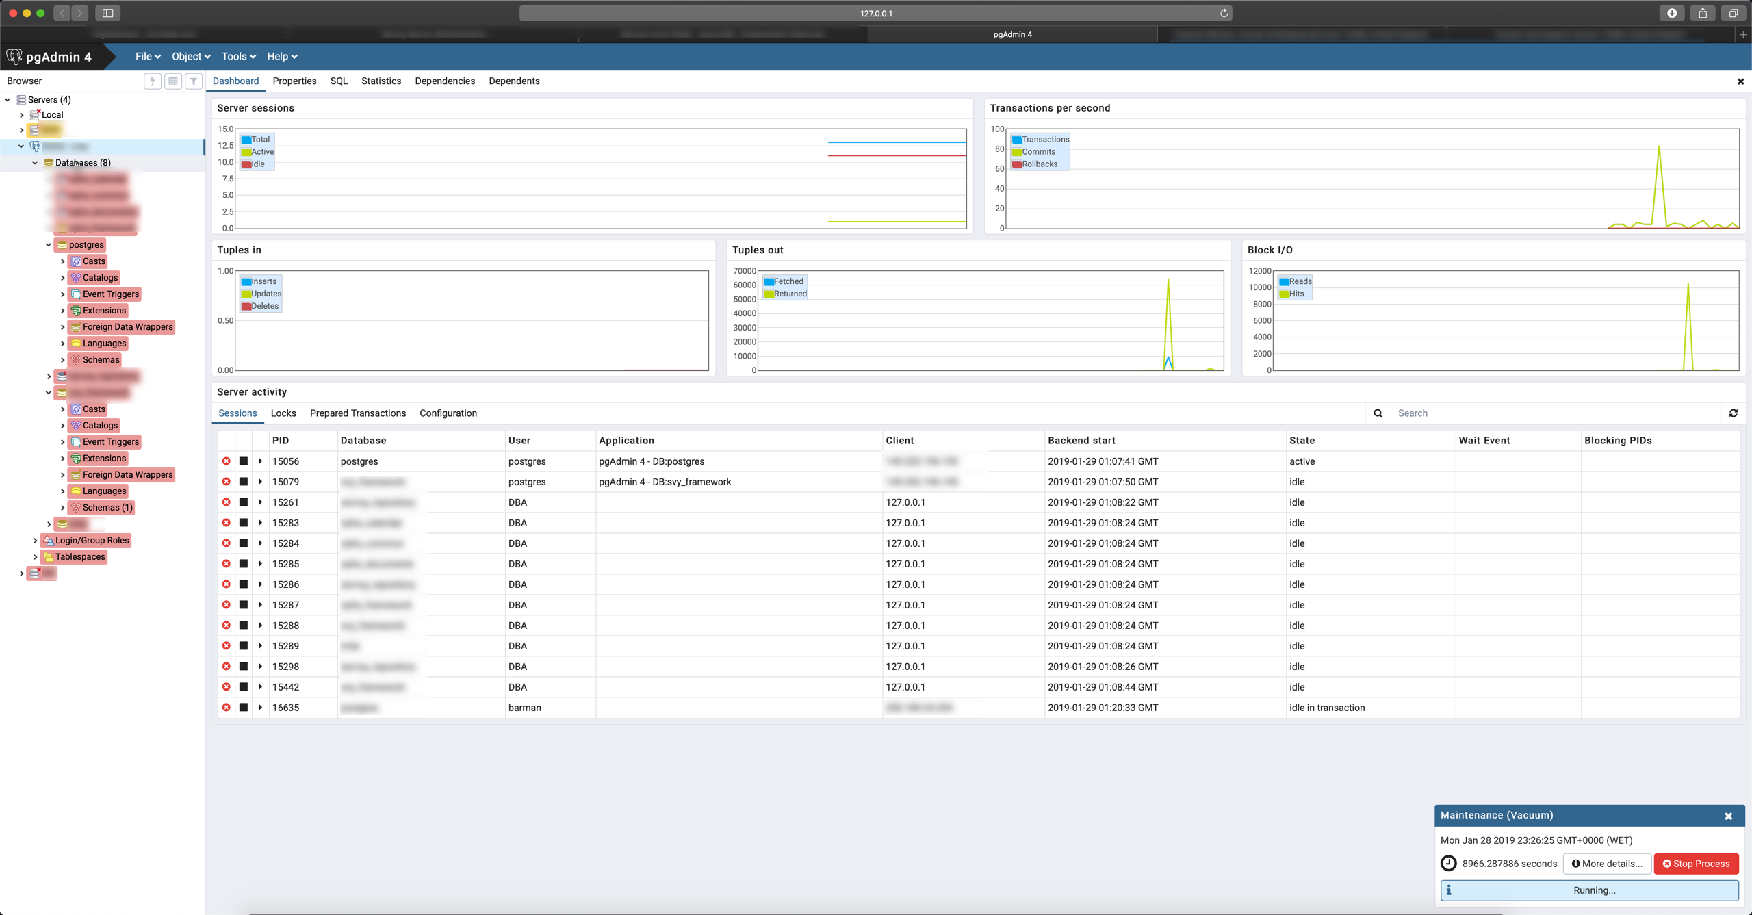This screenshot has width=1752, height=915.
Task: Click the Stop Process button
Action: [1697, 864]
